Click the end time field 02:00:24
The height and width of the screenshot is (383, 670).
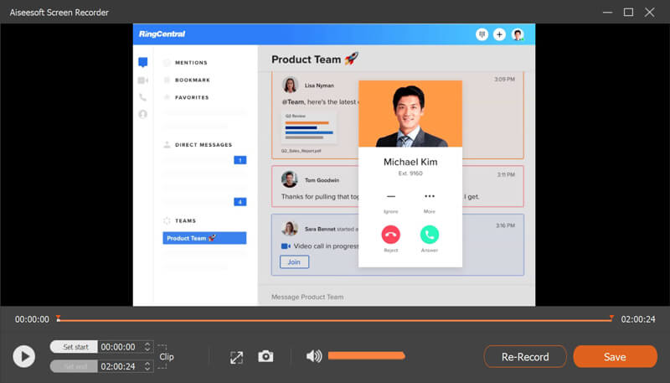(118, 366)
